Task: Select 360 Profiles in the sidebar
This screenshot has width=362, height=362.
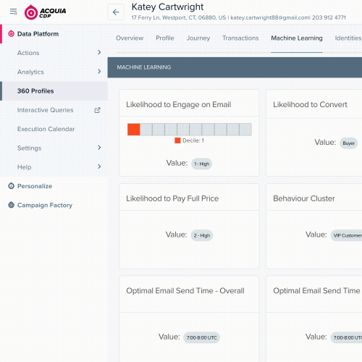Action: 54,91
